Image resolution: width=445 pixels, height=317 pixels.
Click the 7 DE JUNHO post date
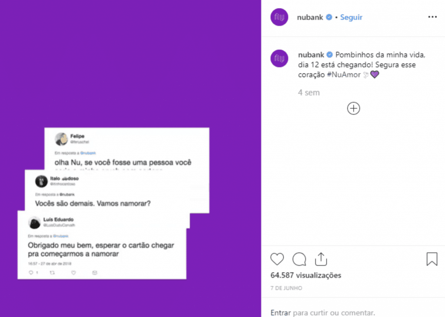click(286, 288)
